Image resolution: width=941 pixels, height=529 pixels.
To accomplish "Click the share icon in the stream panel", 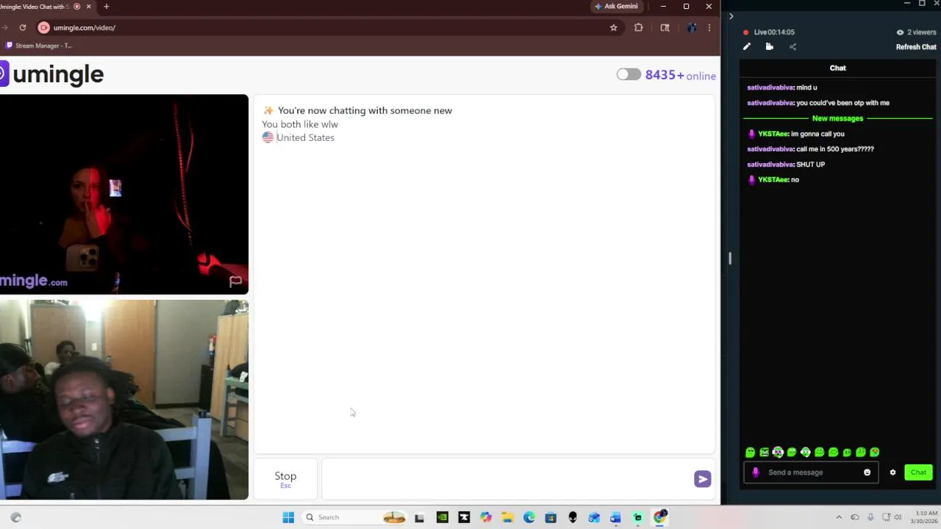I will (x=792, y=46).
